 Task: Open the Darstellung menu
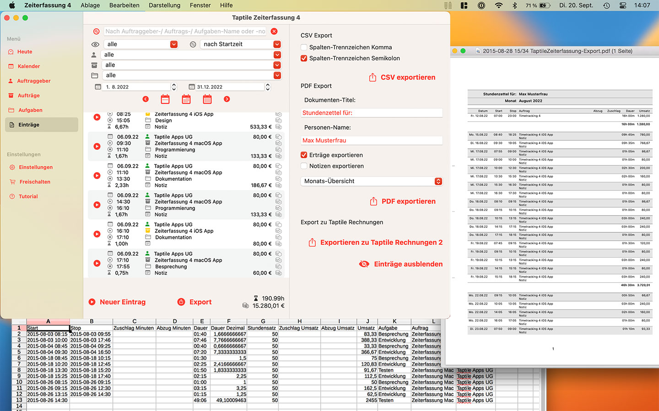[x=165, y=5]
